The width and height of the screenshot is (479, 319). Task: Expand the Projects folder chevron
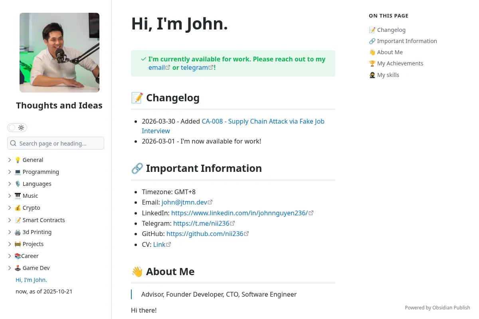(10, 244)
